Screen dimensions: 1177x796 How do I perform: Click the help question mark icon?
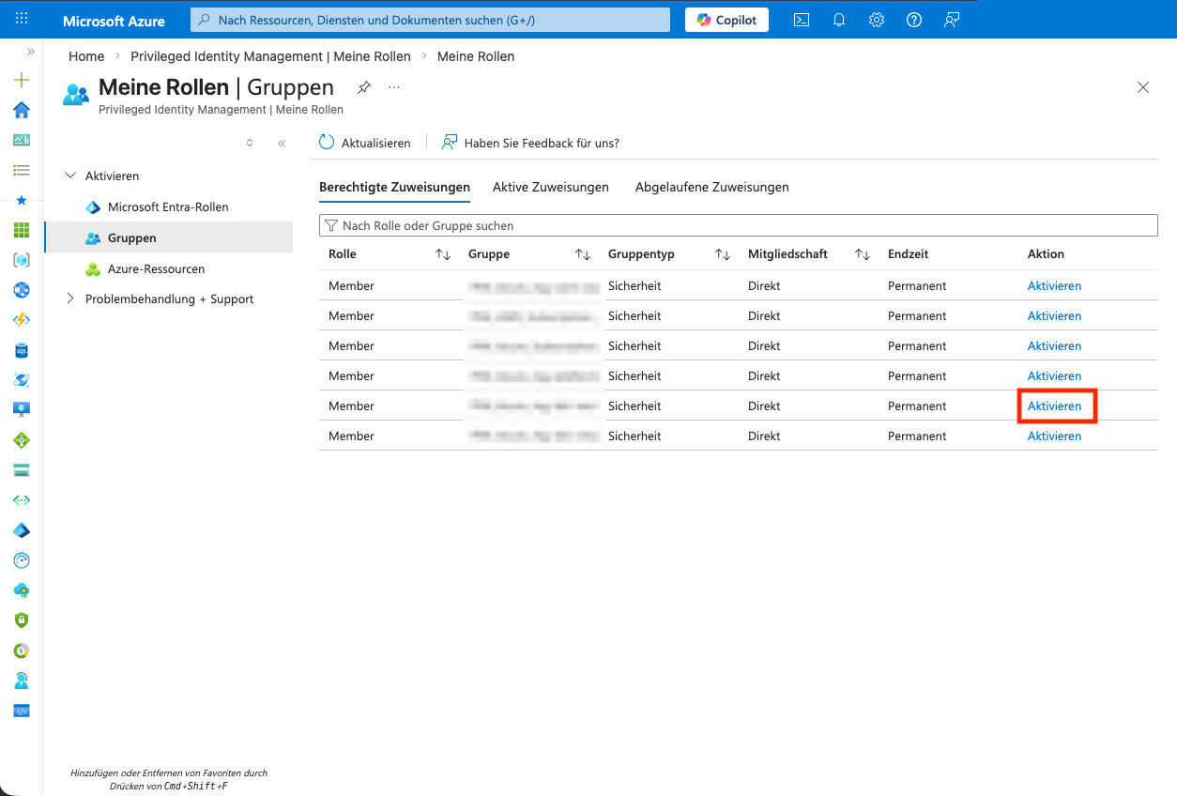(x=914, y=20)
